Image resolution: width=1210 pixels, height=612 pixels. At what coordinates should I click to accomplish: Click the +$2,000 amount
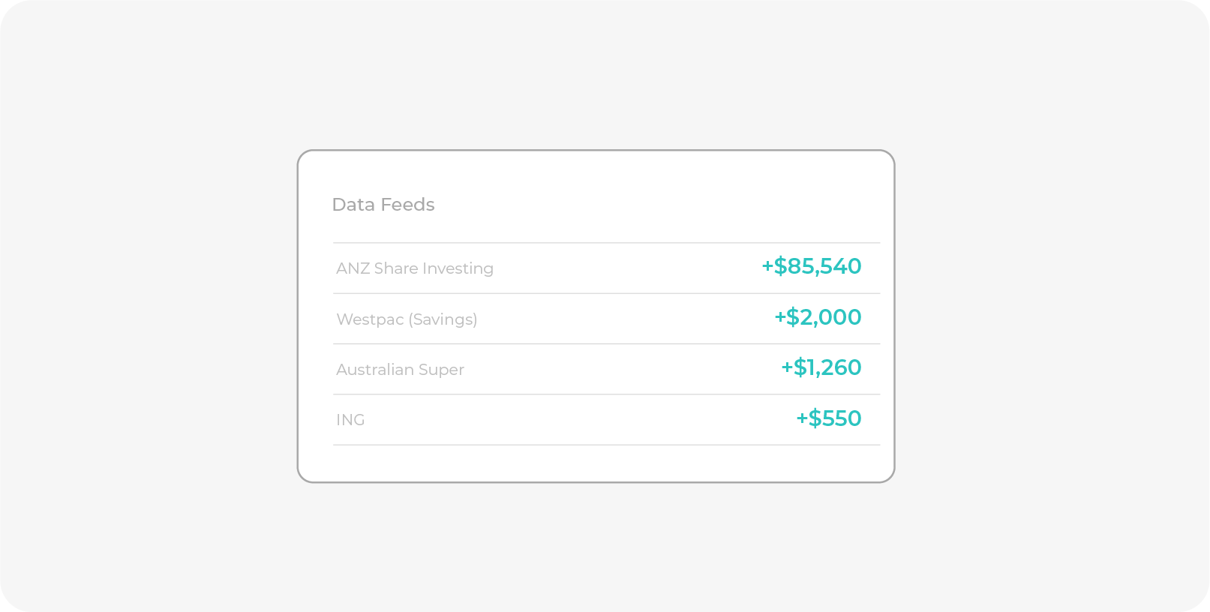pyautogui.click(x=818, y=317)
